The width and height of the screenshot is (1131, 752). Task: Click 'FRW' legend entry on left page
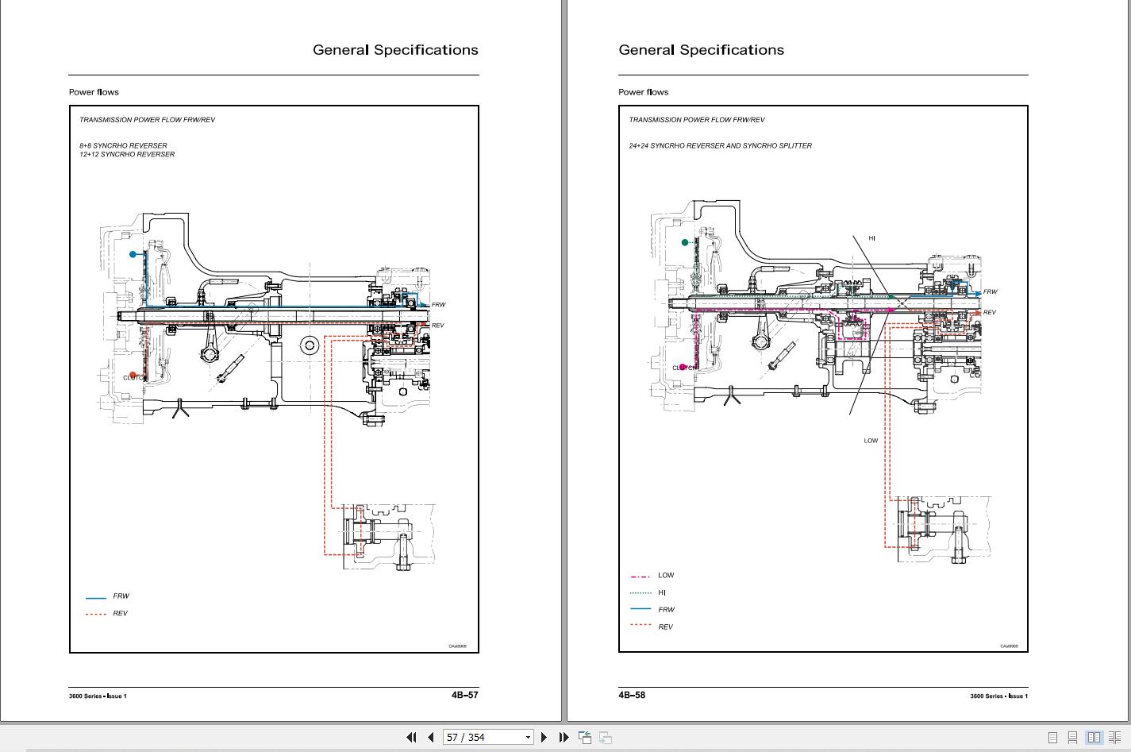pyautogui.click(x=121, y=596)
